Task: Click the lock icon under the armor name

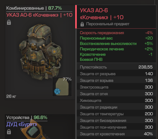Action: 9,22
